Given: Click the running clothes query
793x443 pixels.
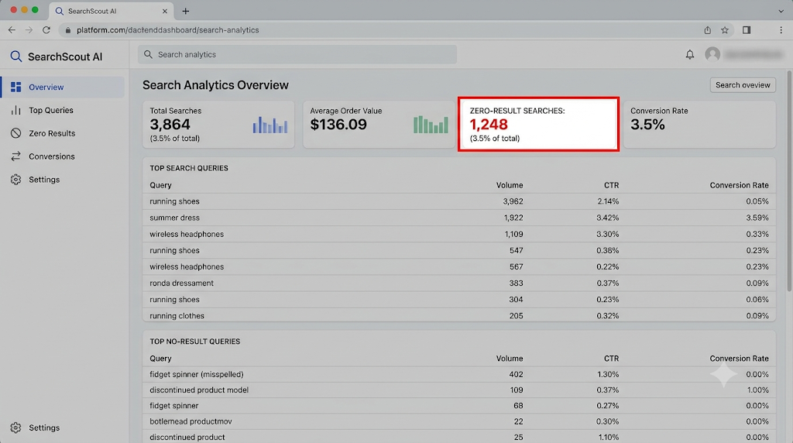Looking at the screenshot, I should pos(177,315).
